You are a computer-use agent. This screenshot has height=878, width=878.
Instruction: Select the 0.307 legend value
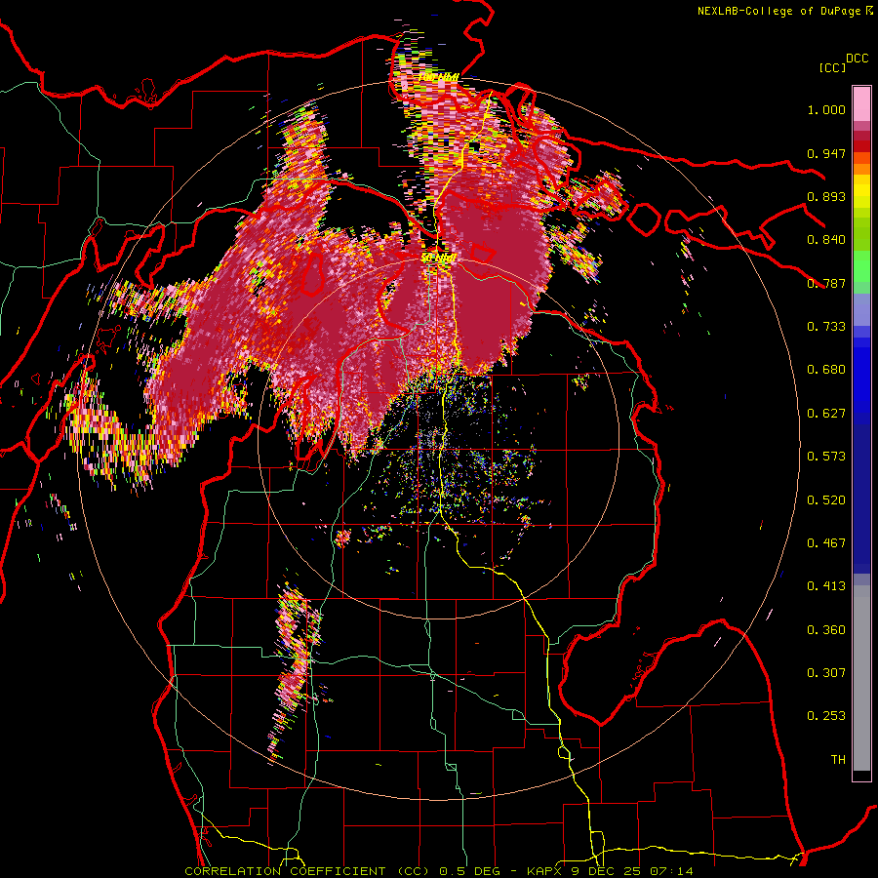coord(826,673)
